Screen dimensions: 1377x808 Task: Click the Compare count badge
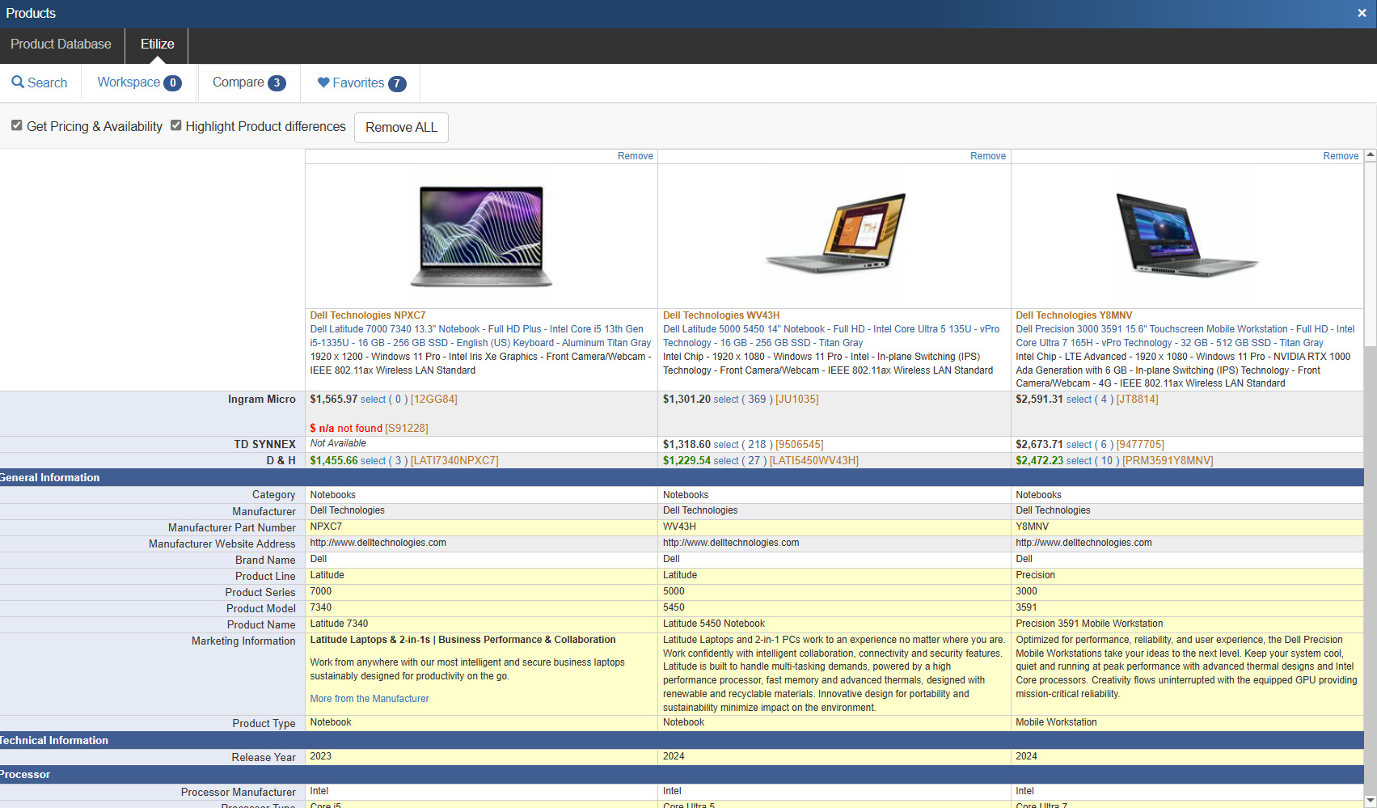pyautogui.click(x=277, y=83)
